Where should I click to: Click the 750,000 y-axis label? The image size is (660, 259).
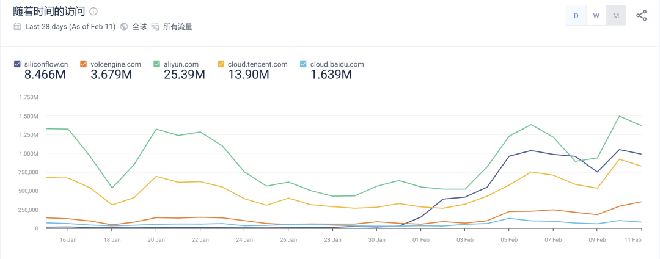tap(29, 172)
